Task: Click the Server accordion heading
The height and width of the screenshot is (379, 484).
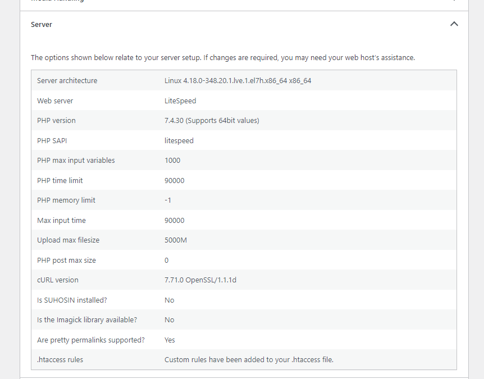Action: [x=42, y=24]
